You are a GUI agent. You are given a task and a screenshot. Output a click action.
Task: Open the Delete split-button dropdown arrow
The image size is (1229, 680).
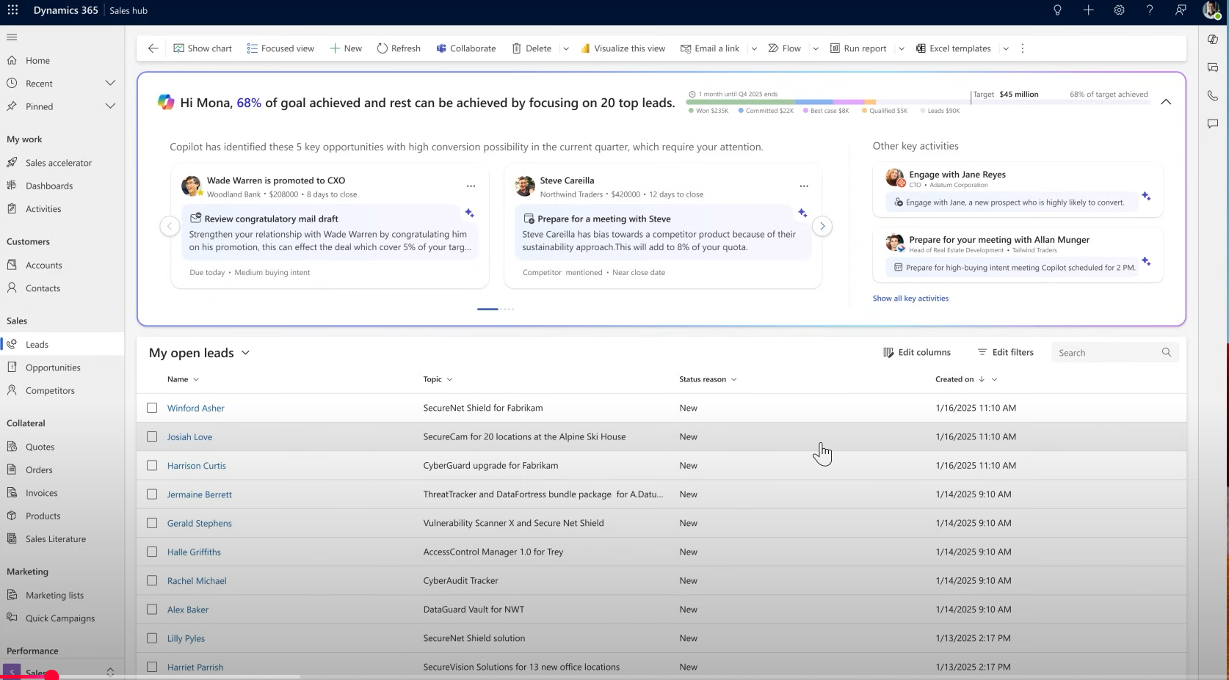click(566, 48)
